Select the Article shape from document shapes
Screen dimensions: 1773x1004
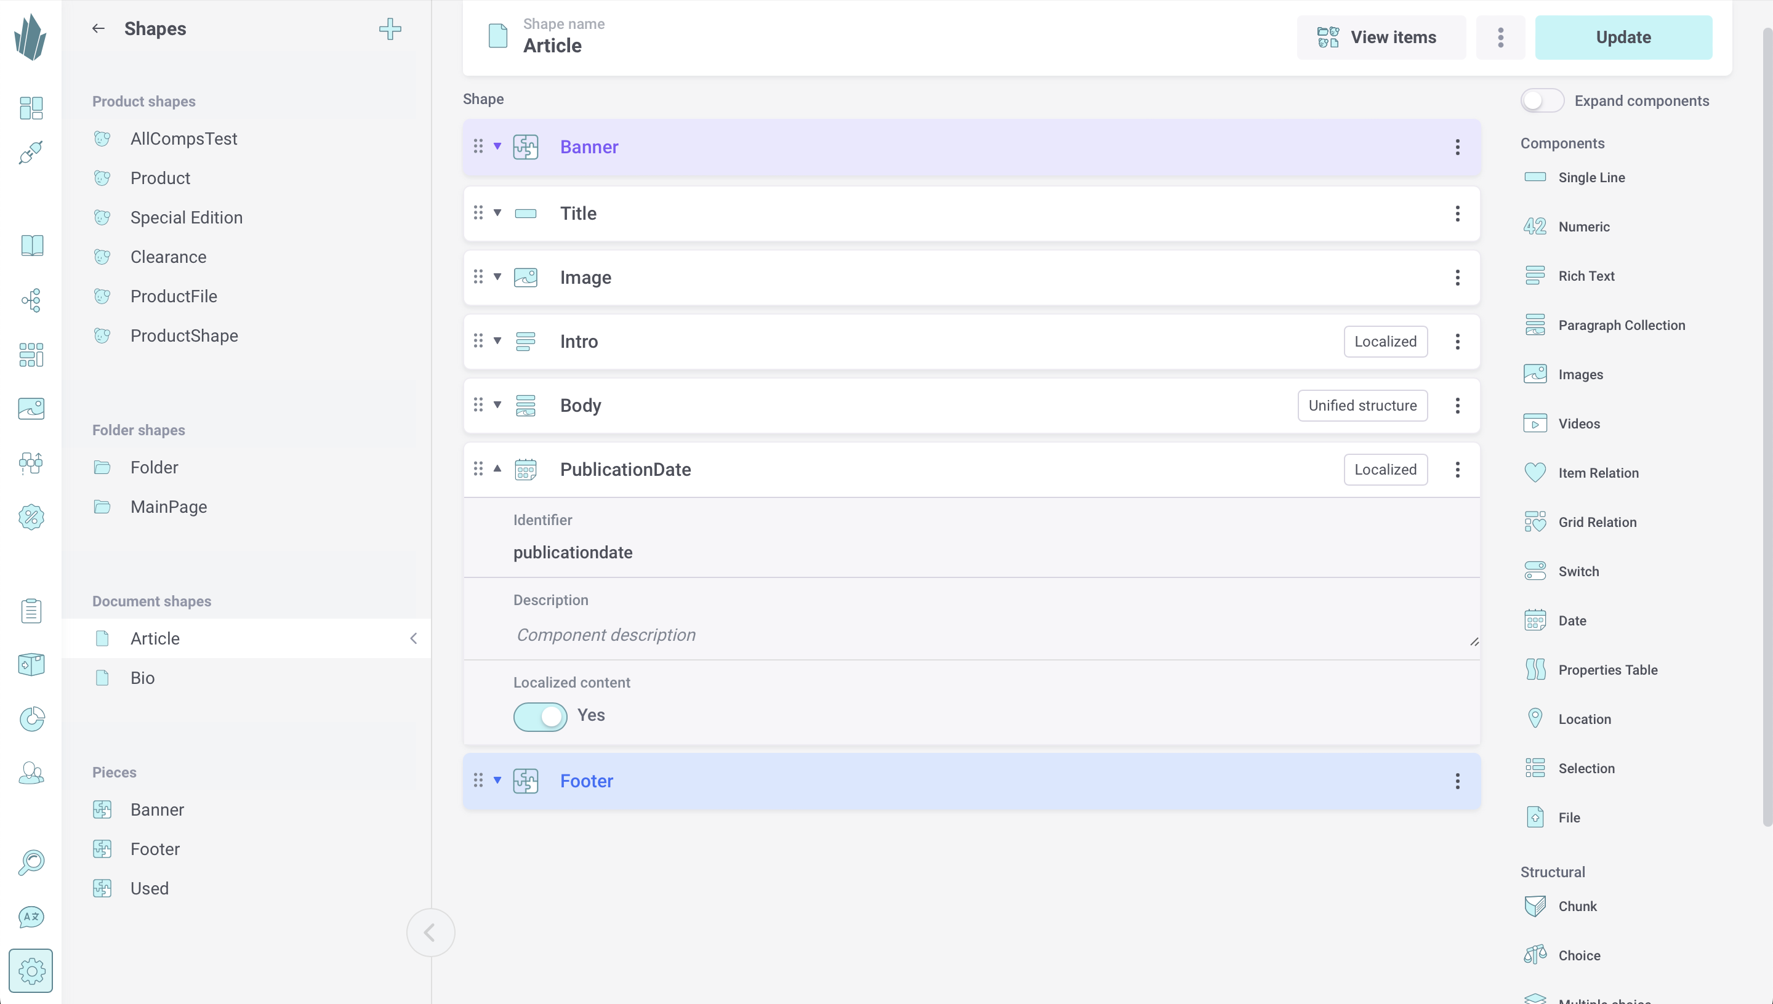coord(155,638)
